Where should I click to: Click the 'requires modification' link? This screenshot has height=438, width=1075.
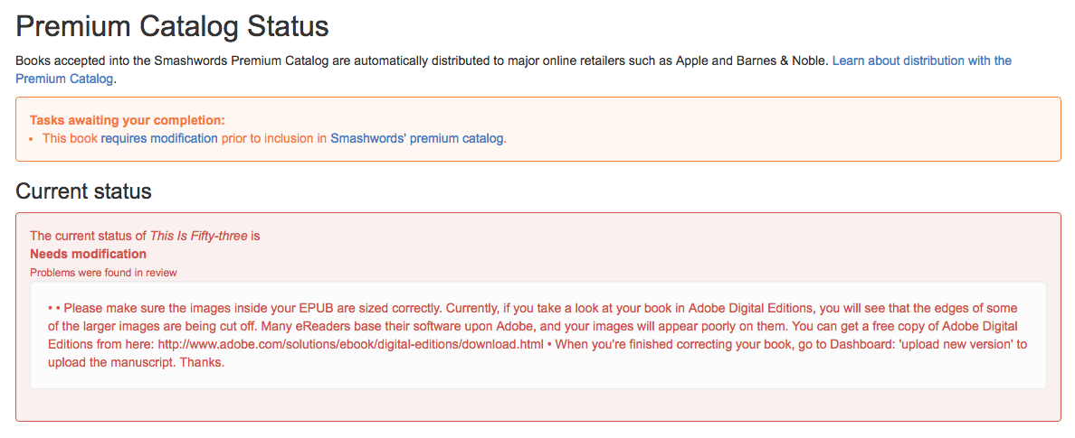pos(159,138)
